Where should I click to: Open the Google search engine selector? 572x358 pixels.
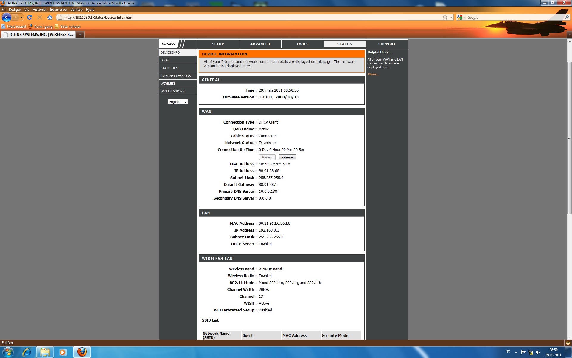coord(461,17)
